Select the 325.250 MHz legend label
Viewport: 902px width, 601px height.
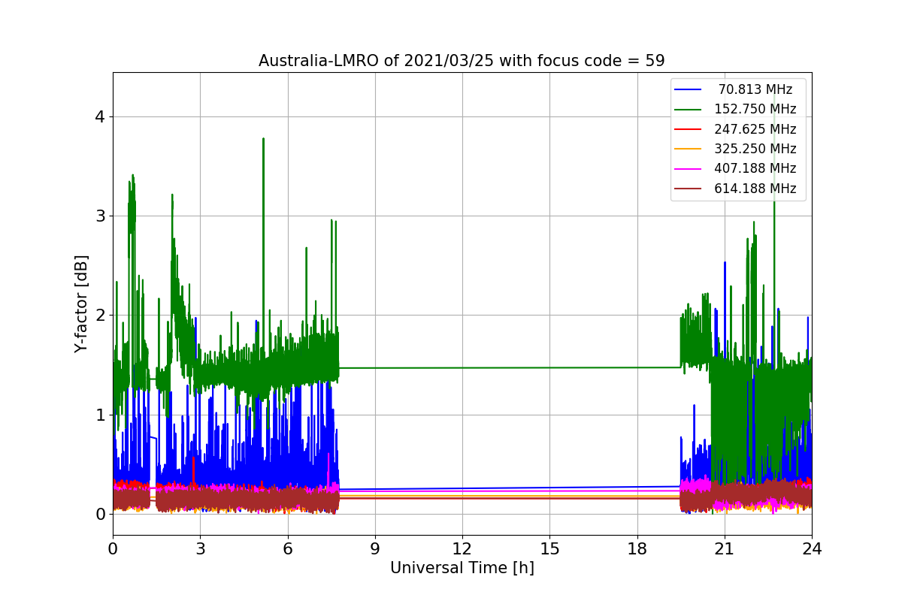[x=755, y=149]
